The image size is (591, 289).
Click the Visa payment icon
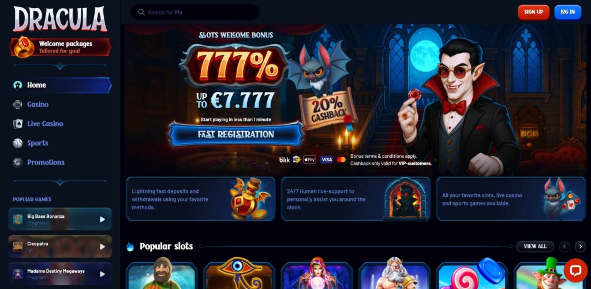[327, 160]
